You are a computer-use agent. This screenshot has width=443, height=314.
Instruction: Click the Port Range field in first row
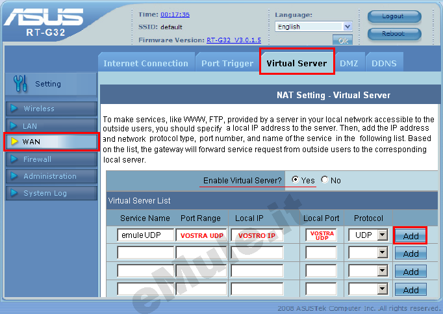(x=201, y=235)
